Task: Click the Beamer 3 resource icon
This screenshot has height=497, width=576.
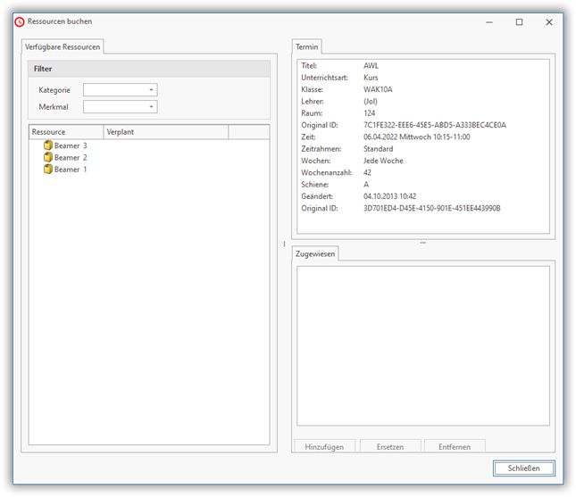Action: (48, 145)
